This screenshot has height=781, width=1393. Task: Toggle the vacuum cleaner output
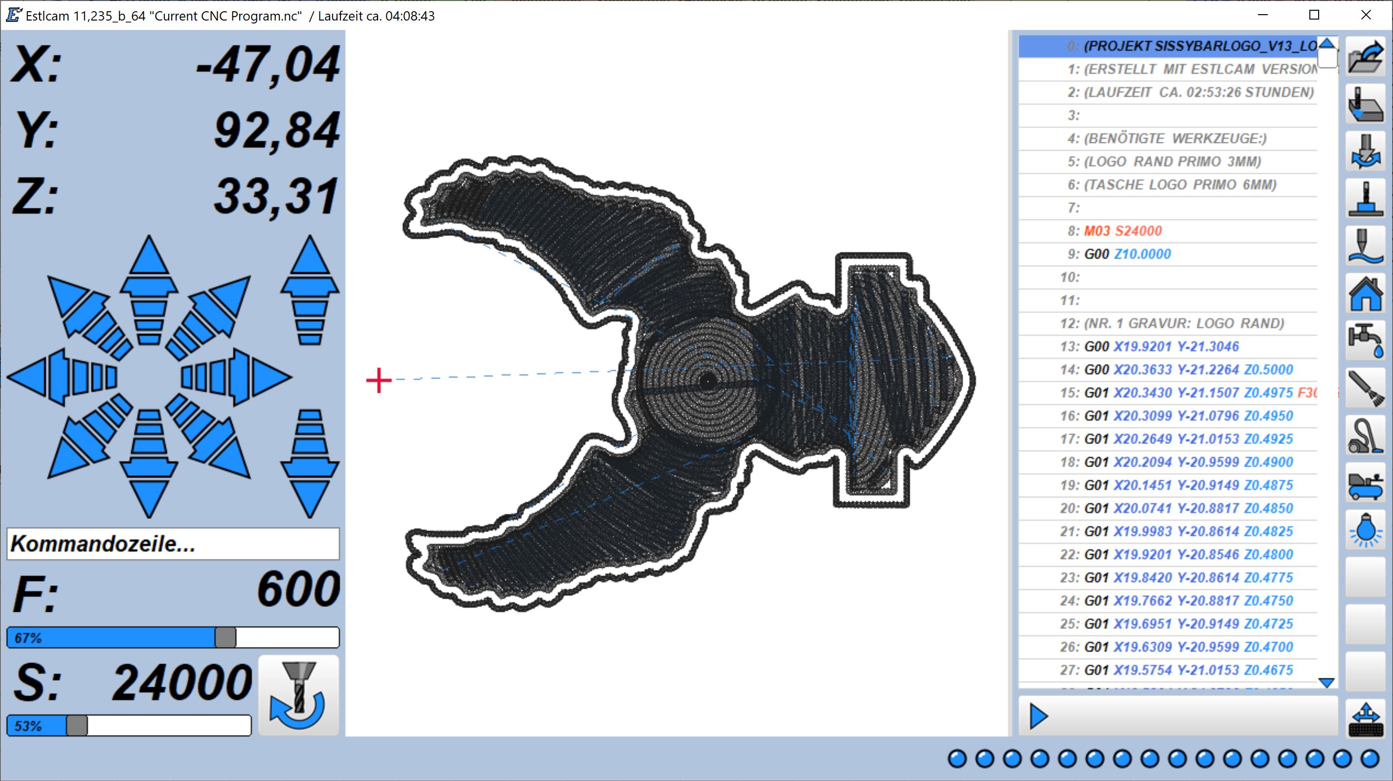1365,435
